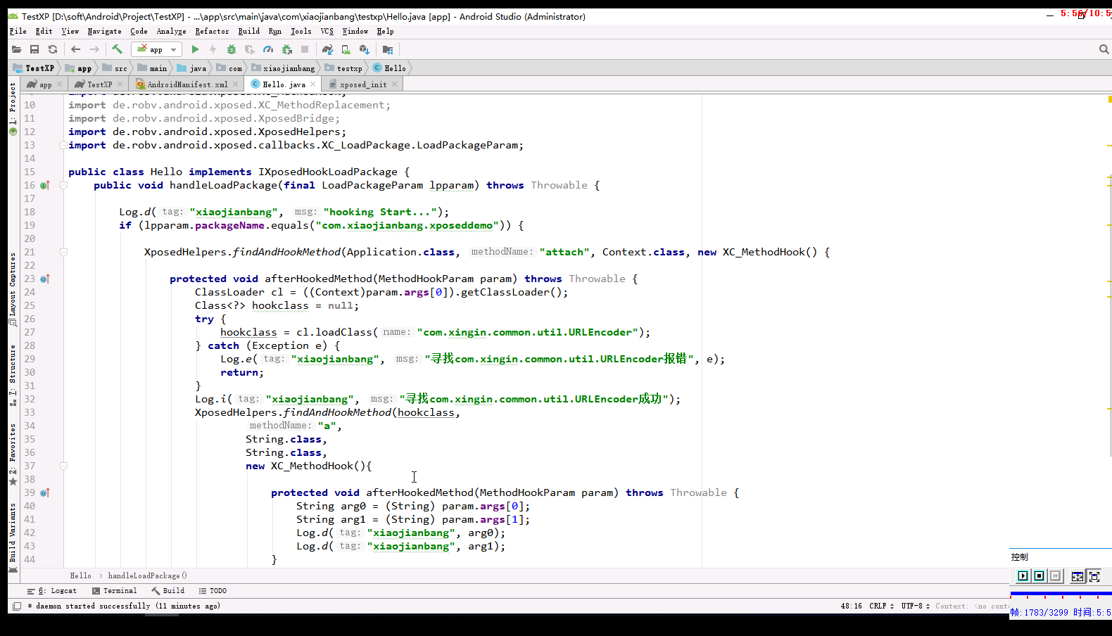Screen dimensions: 1112x636
Task: Collapse the XC_MethodHook block at line 37
Action: click(x=63, y=466)
